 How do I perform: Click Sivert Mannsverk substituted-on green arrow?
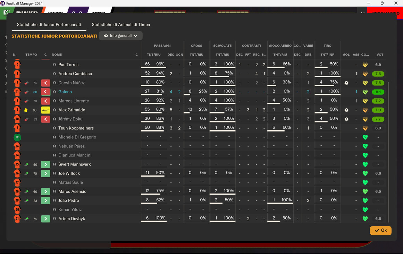click(45, 164)
